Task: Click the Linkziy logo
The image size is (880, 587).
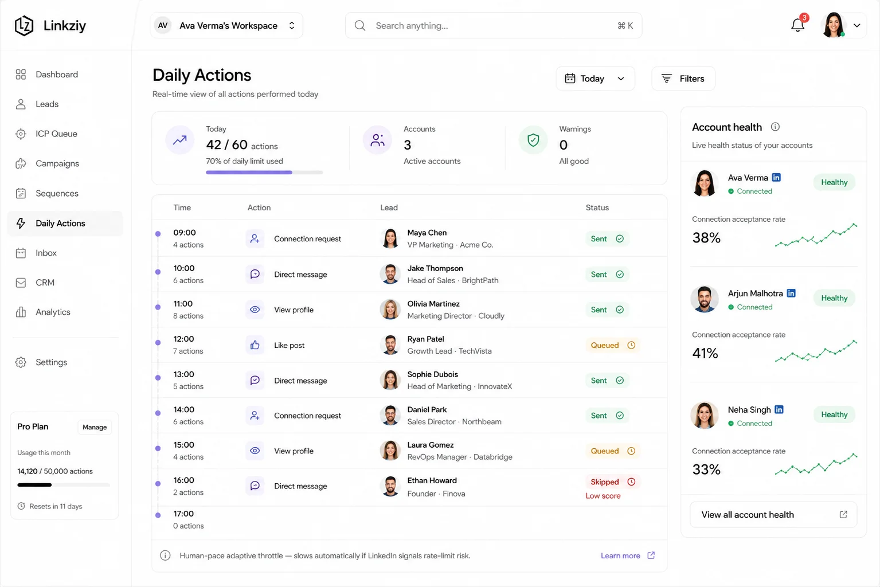Action: pos(50,26)
